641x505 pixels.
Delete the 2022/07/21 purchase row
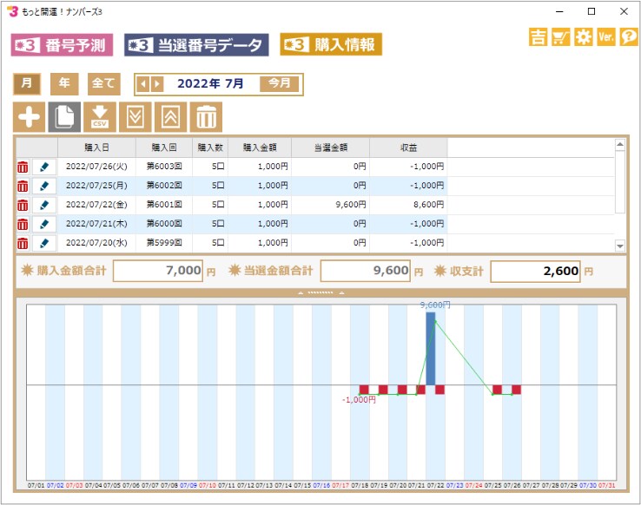23,224
